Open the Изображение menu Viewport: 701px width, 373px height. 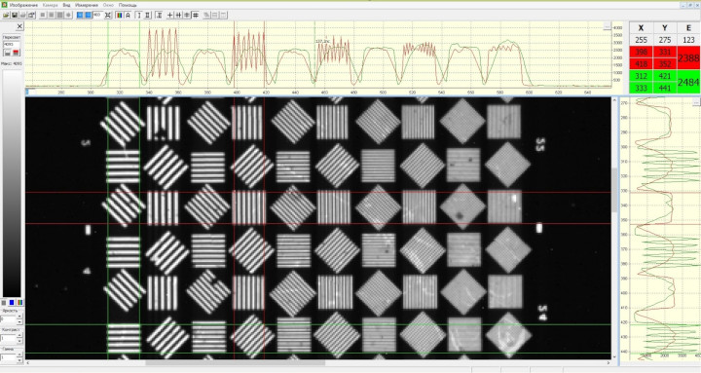coord(23,5)
